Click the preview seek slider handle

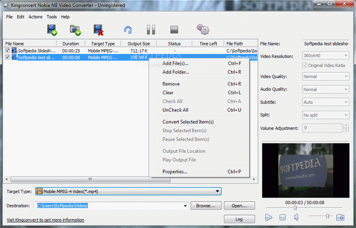tap(295, 208)
